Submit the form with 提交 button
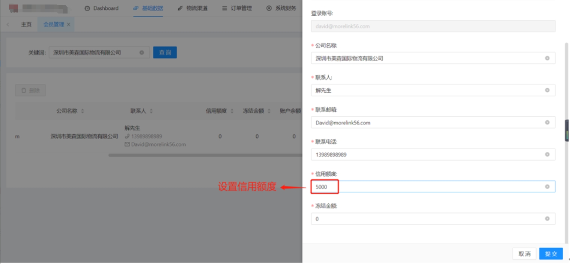 [550, 253]
